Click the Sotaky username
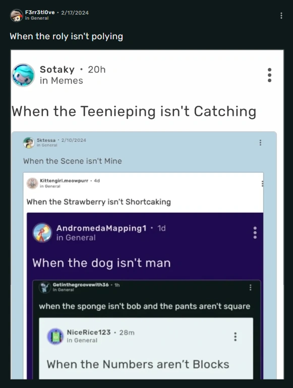293x388 pixels. (x=57, y=69)
